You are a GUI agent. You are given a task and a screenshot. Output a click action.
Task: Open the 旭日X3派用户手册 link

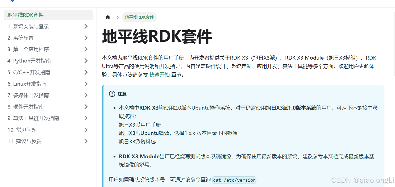[x=140, y=125]
